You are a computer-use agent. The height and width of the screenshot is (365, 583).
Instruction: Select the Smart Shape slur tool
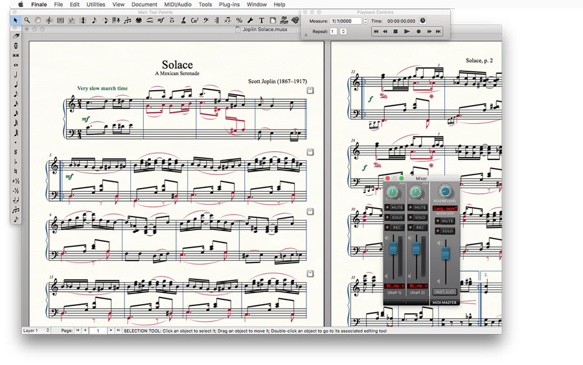pos(149,20)
